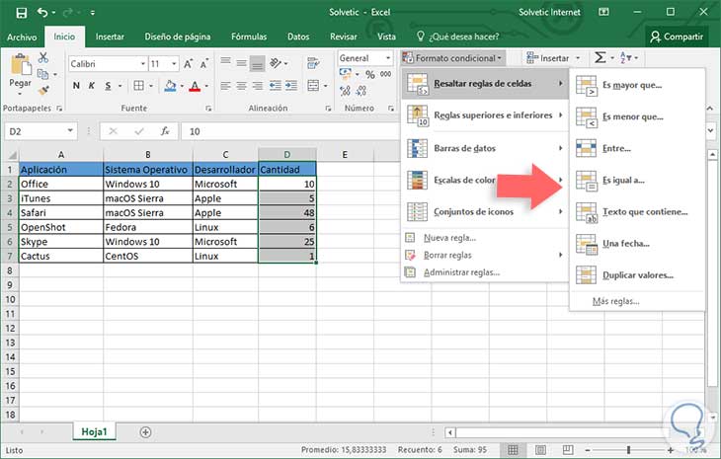Click the insert function fx icon
The width and height of the screenshot is (721, 459).
(165, 131)
